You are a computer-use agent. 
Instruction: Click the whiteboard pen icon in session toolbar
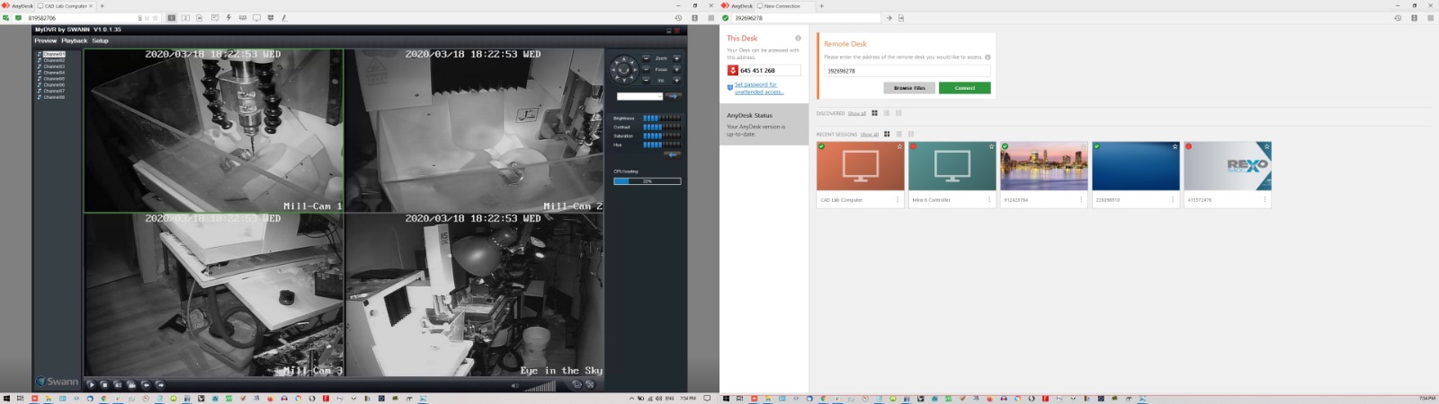[284, 18]
